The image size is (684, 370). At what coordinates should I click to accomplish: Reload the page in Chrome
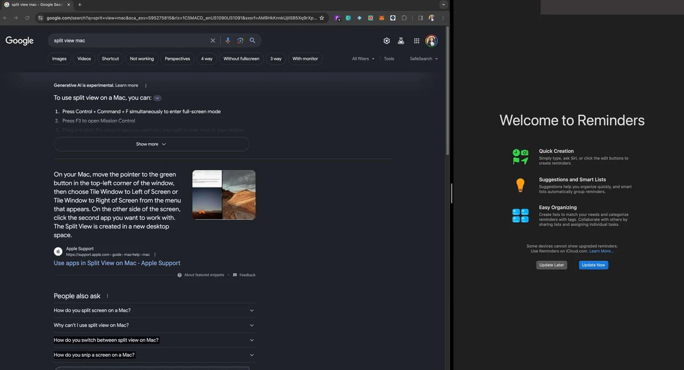27,18
